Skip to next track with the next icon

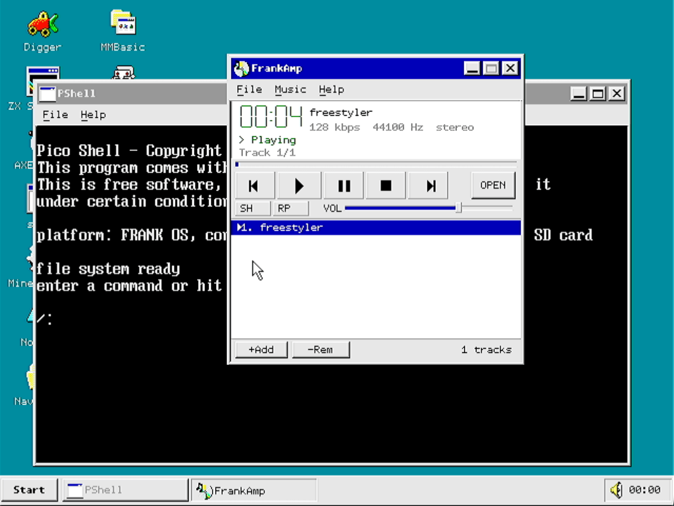pyautogui.click(x=428, y=185)
